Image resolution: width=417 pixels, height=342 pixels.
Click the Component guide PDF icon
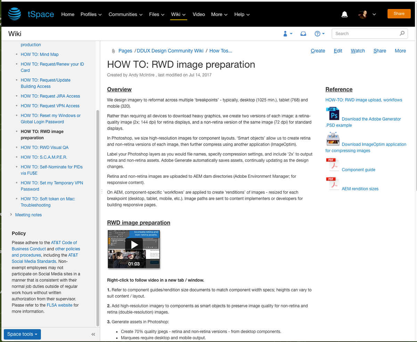(x=333, y=165)
